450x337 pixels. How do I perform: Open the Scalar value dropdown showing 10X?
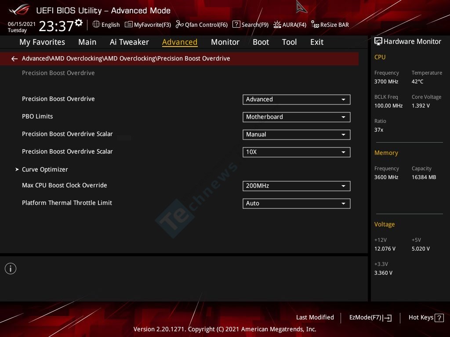(297, 152)
